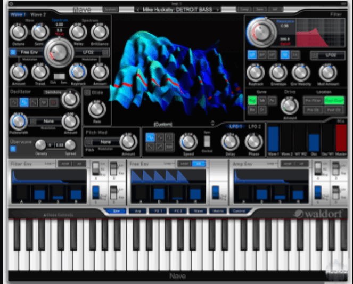Open the FX 1 tab
Screen dimensions: 353x284
158,211
